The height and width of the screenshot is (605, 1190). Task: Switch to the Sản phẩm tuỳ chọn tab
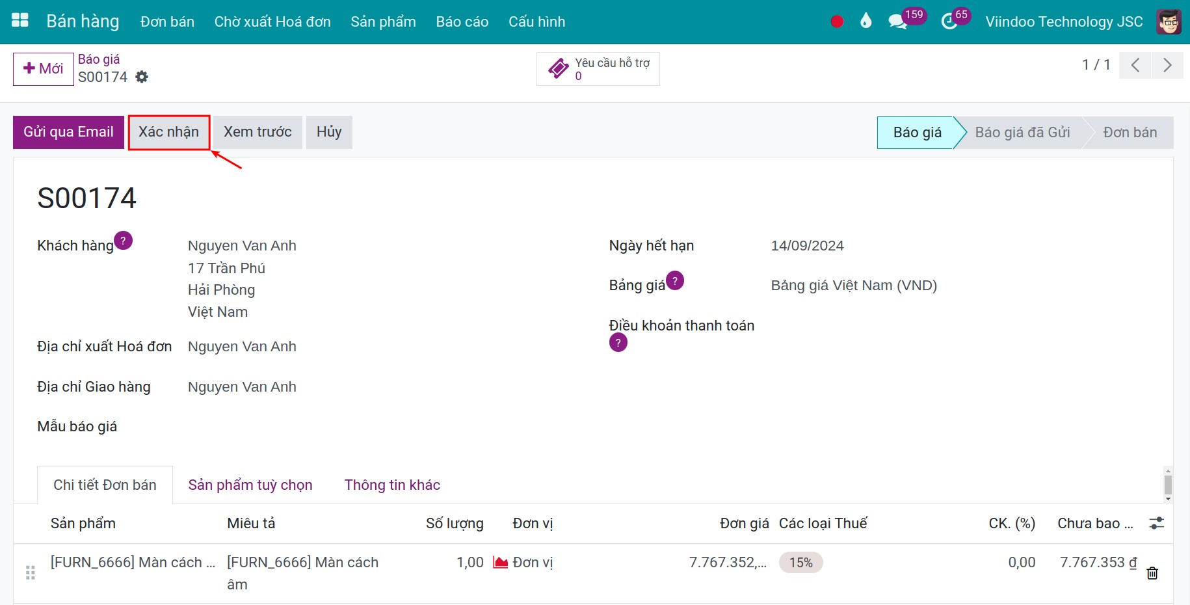point(250,485)
